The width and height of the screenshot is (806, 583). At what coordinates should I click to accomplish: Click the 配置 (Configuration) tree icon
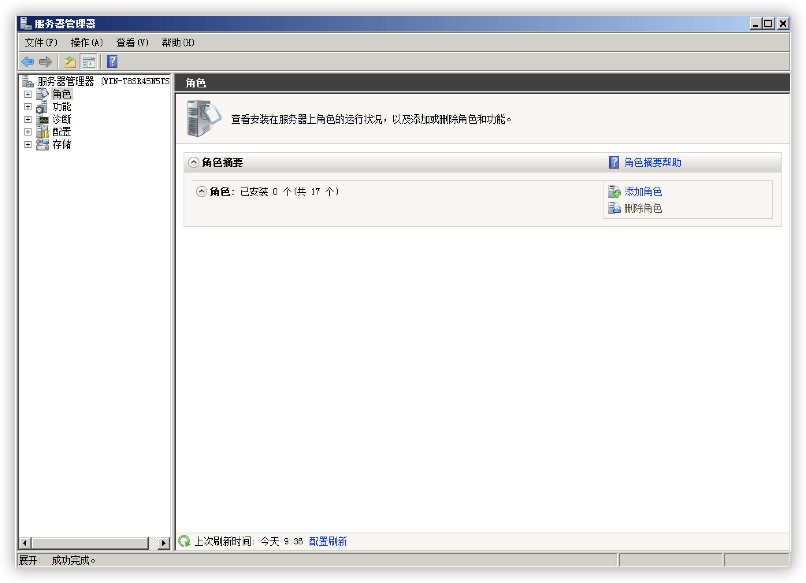tap(42, 132)
